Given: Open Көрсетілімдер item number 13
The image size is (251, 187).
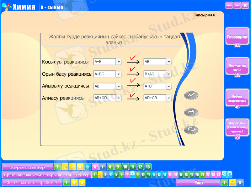Looking at the screenshot, I should point(148,167).
